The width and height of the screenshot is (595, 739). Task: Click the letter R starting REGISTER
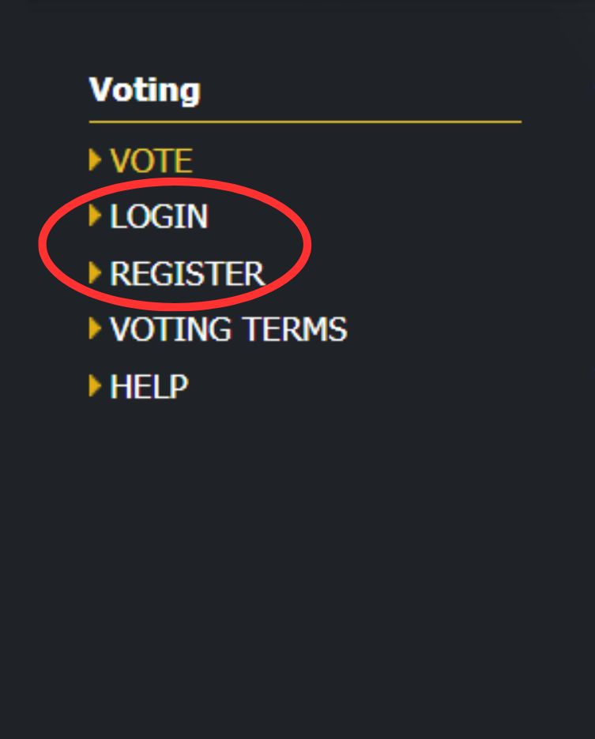[119, 273]
